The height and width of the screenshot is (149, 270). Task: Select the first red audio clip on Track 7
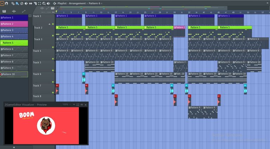click(57, 89)
